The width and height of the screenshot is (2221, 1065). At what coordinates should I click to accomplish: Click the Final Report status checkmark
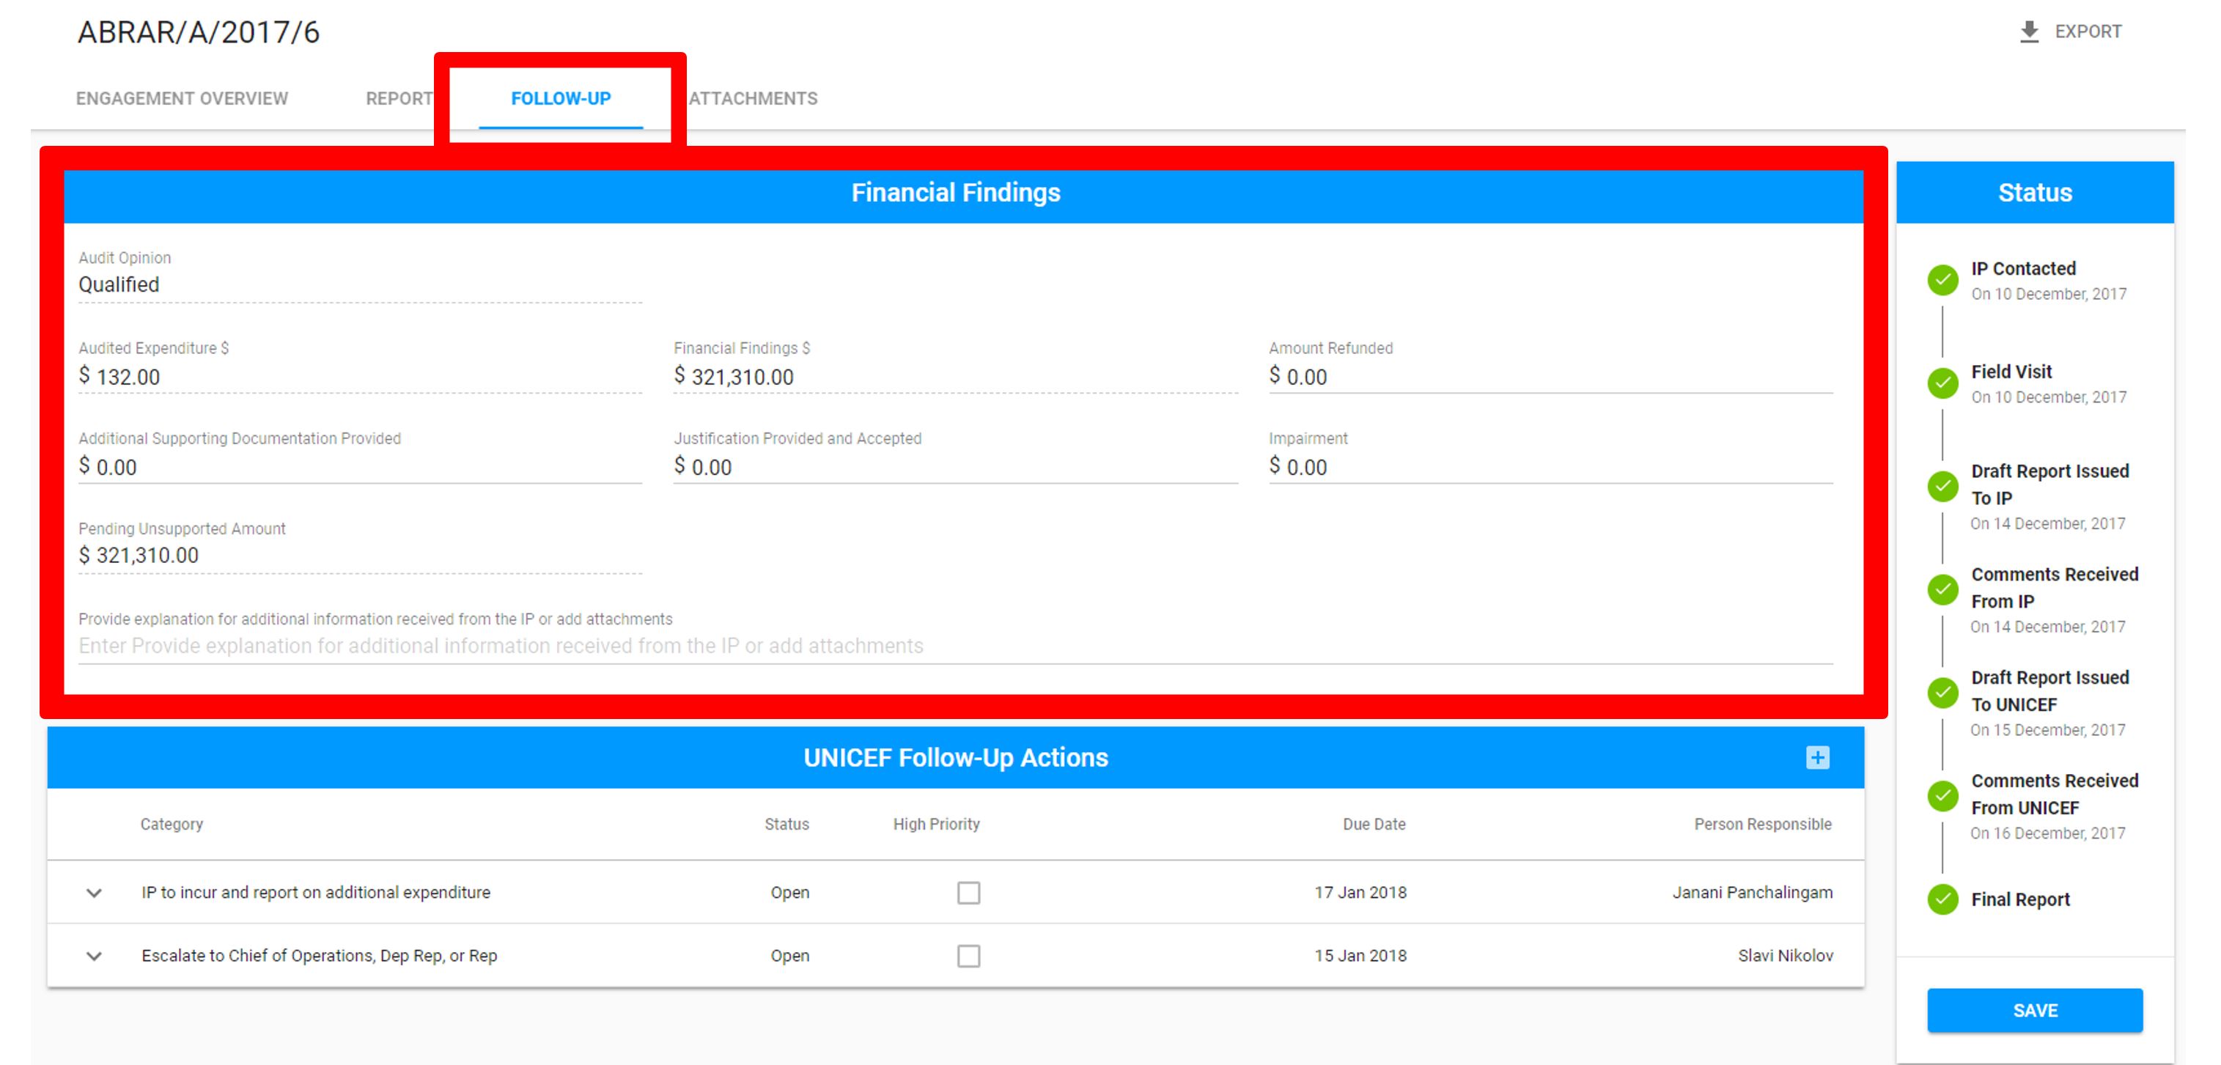pos(1942,899)
